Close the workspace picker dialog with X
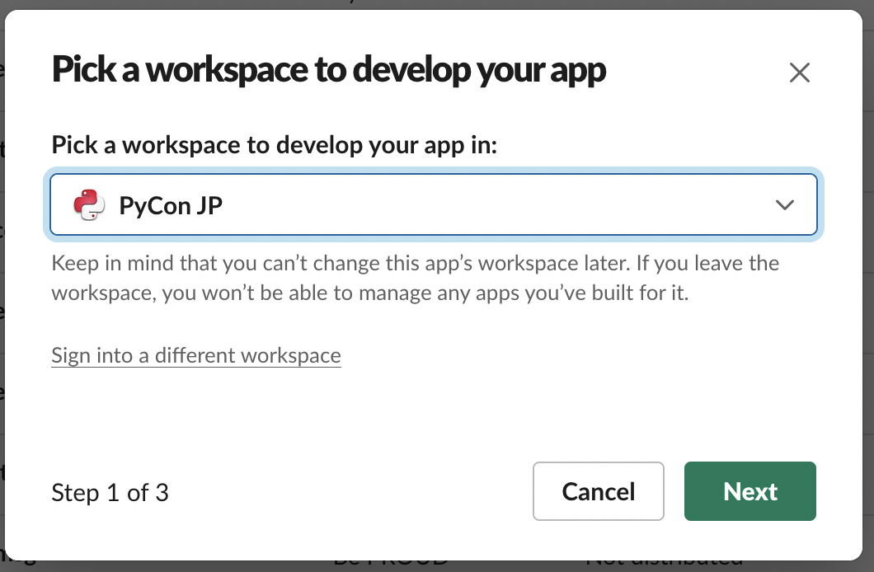874x572 pixels. pos(799,73)
